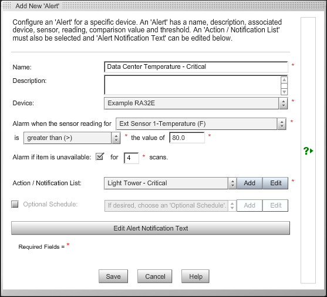Viewport: 327px width, 297px height.
Task: Click Add next to Action / Notification List
Action: coord(250,183)
